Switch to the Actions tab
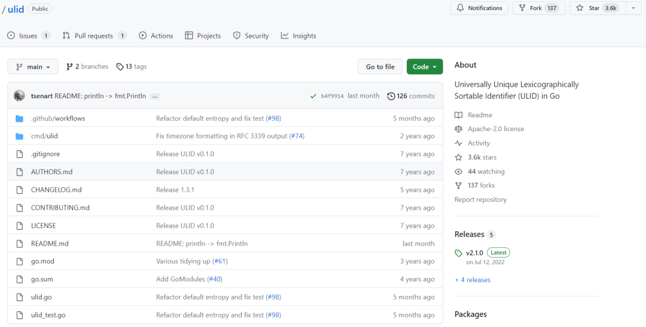The image size is (646, 327). pos(156,36)
